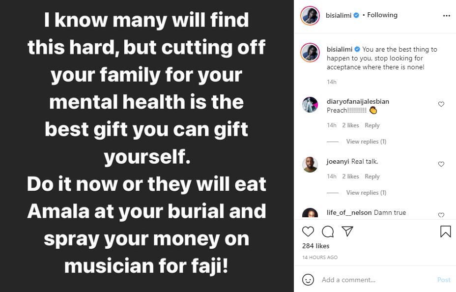Click the Following button in header
The image size is (456, 292).
coord(382,15)
